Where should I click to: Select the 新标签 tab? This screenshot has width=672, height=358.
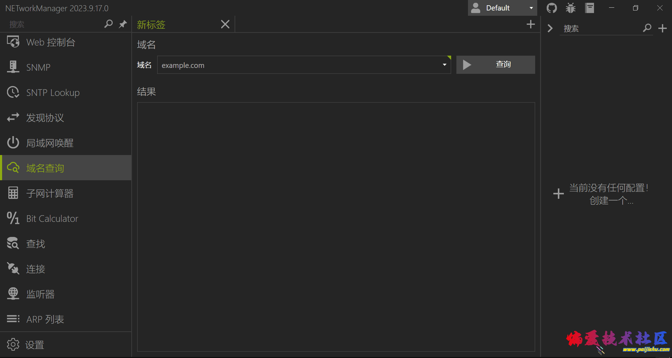[151, 24]
